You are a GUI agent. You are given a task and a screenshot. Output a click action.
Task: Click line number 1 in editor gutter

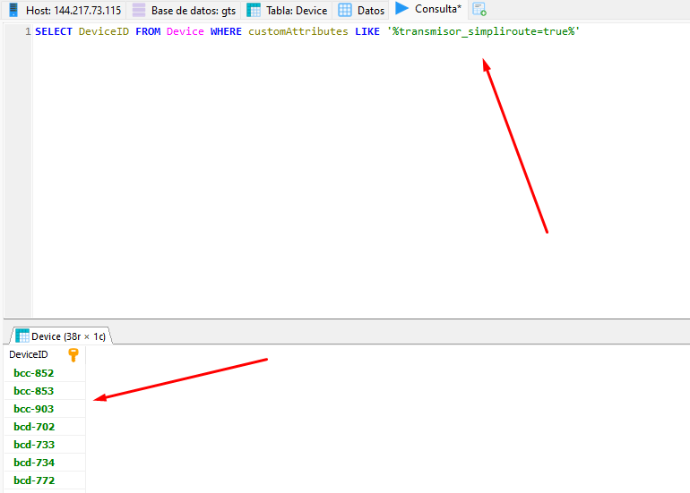click(x=27, y=32)
